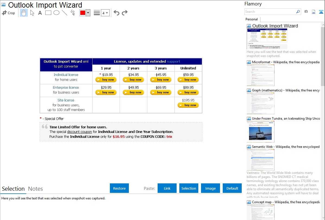
Task: Open the Semantic Web snapshot thumbnail
Action: click(260, 160)
